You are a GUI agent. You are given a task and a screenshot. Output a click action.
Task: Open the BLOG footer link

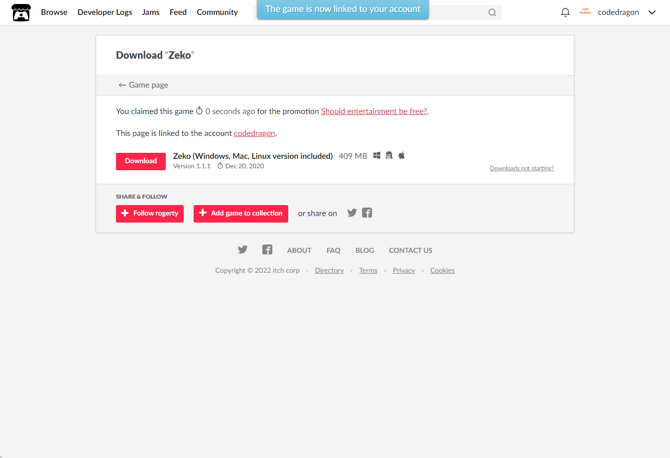pos(365,250)
